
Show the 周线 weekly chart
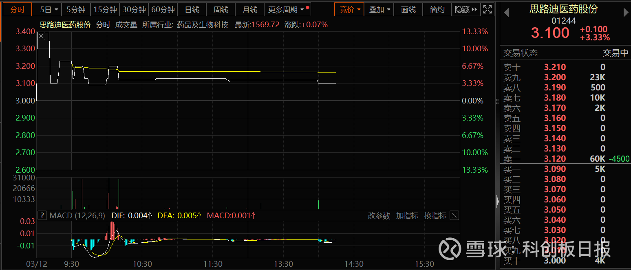221,9
